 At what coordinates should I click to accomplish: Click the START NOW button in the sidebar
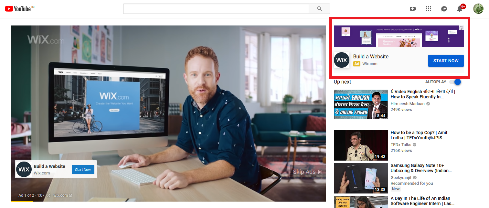[446, 61]
